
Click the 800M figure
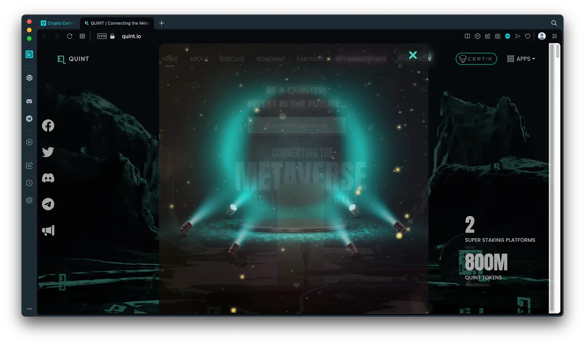tap(486, 262)
